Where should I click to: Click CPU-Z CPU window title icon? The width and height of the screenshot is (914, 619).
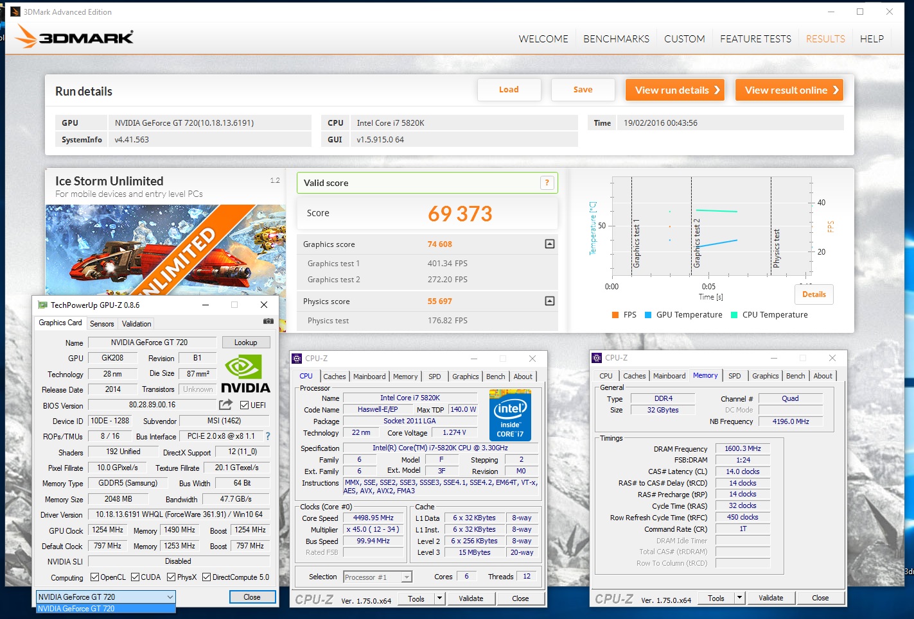[297, 359]
